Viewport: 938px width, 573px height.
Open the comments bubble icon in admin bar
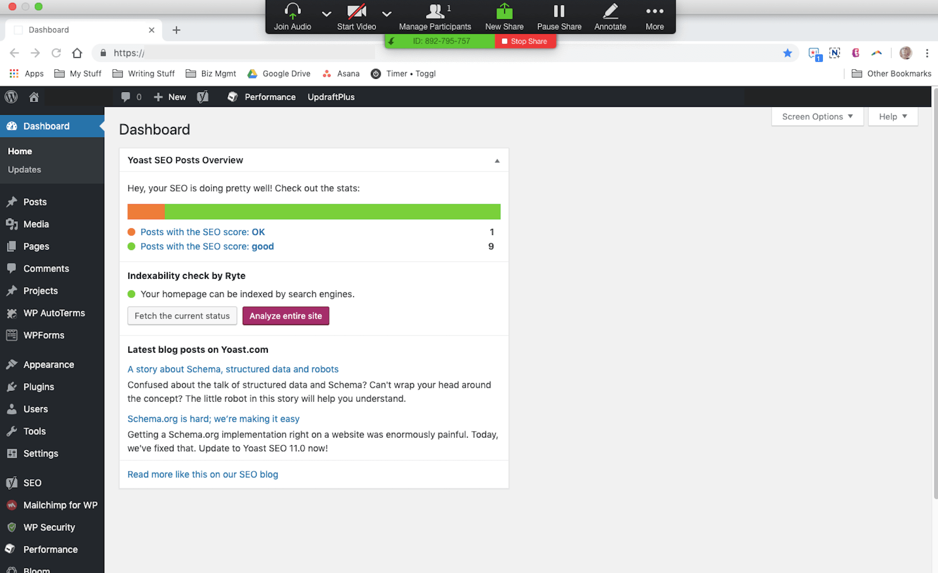pyautogui.click(x=126, y=97)
